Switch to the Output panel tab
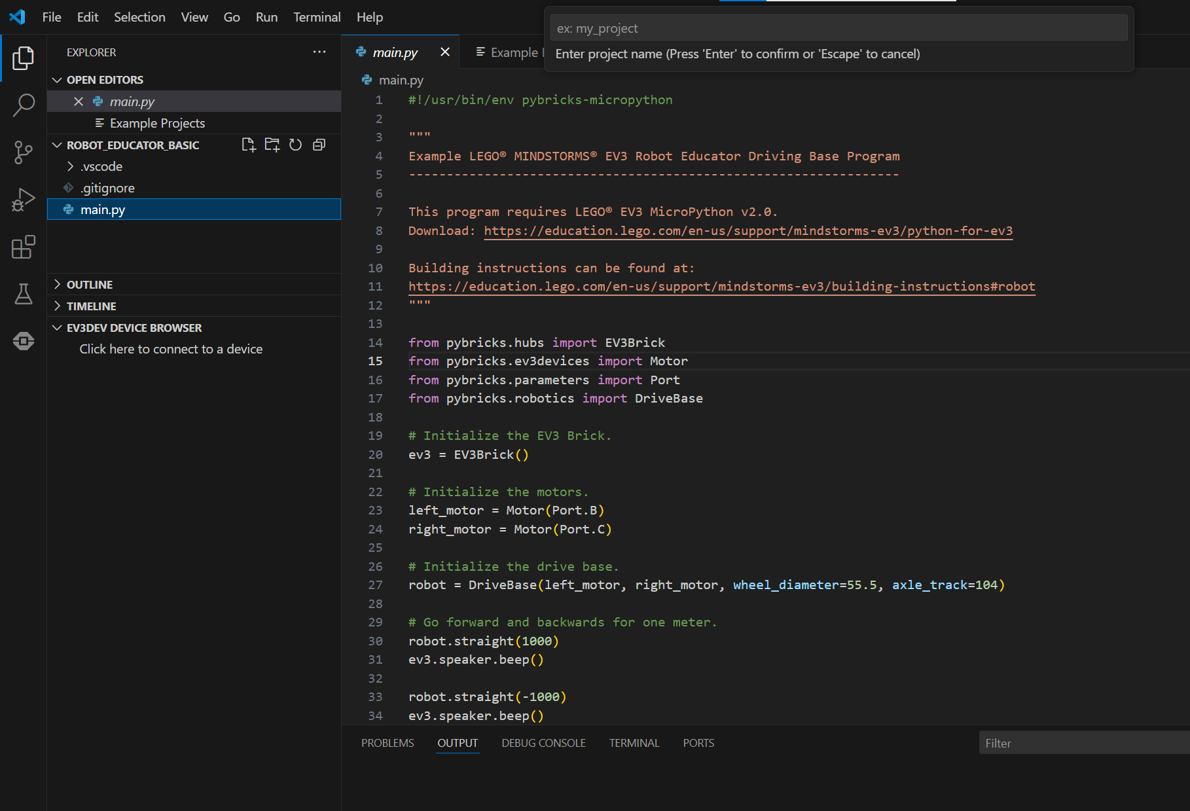Viewport: 1190px width, 811px height. coord(458,743)
